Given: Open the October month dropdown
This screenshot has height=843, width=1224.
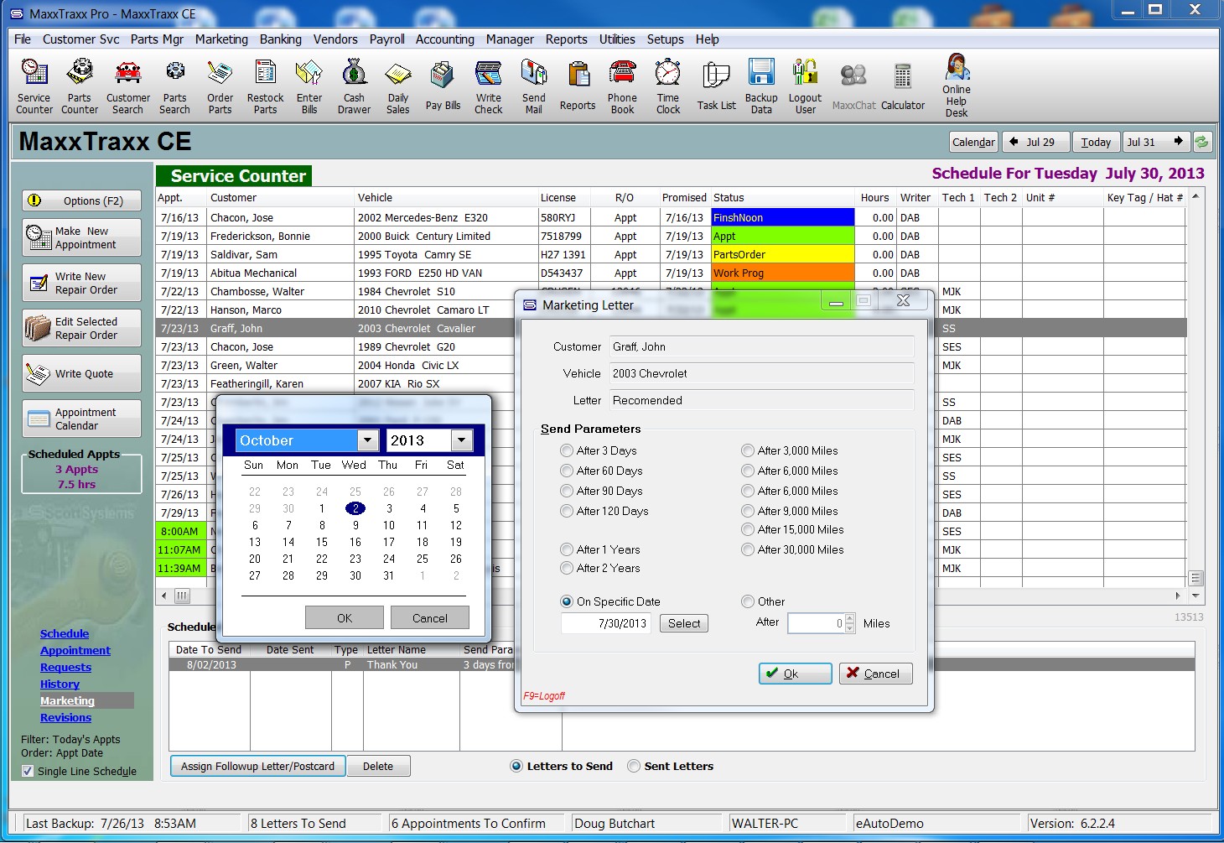Looking at the screenshot, I should [367, 440].
